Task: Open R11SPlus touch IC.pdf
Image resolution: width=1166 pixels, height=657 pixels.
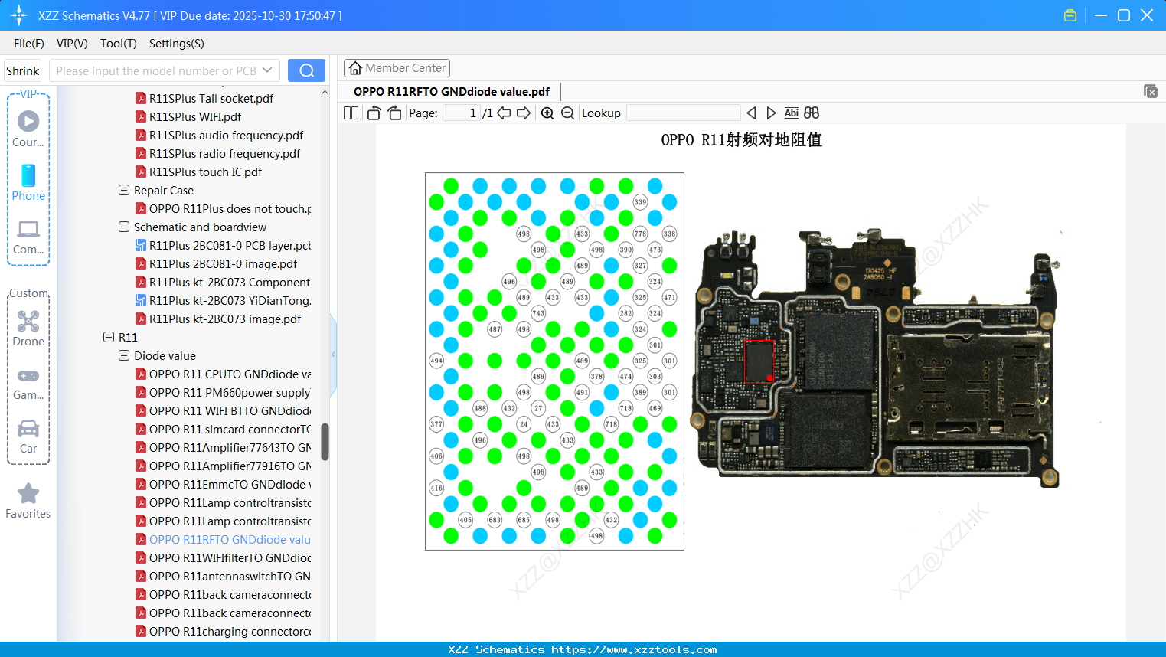Action: (x=198, y=172)
